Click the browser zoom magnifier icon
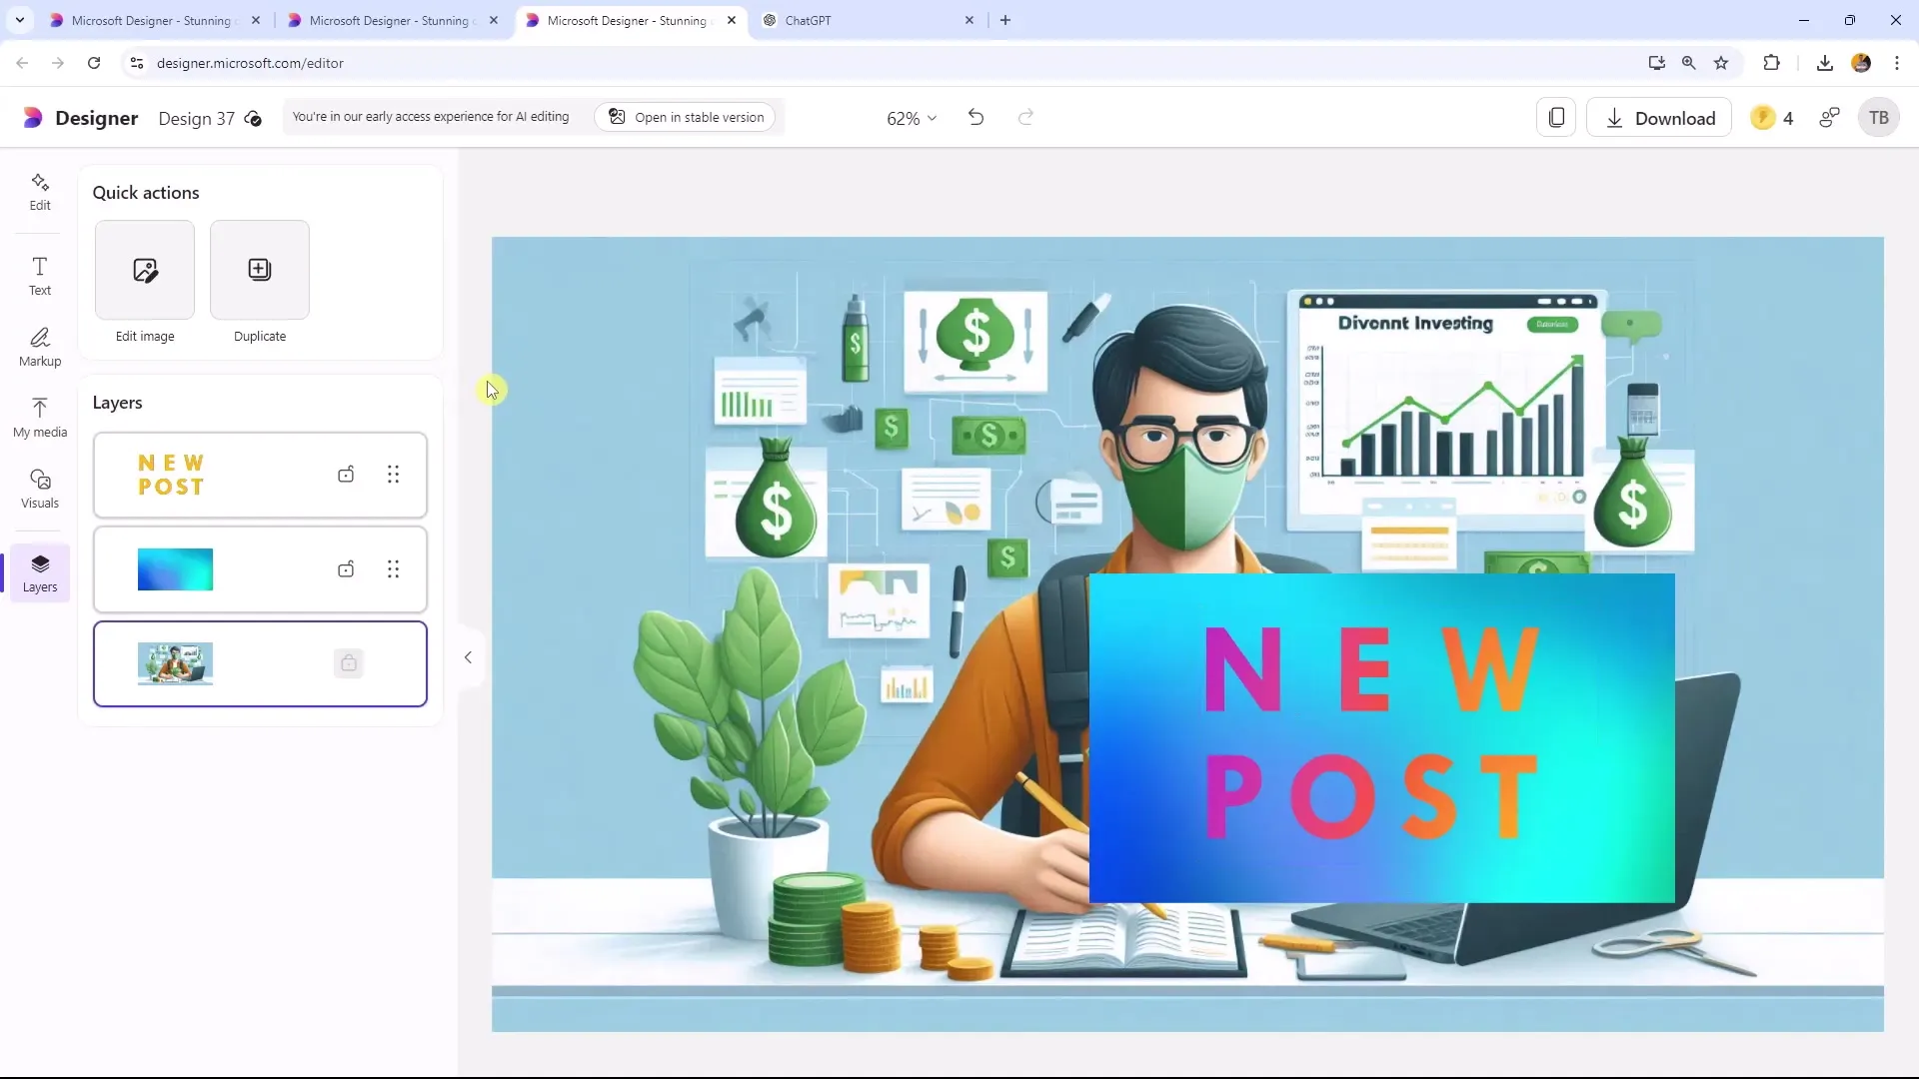Image resolution: width=1919 pixels, height=1079 pixels. (x=1689, y=63)
